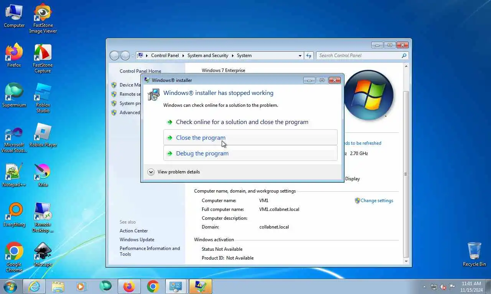Refresh the Control Panel address bar
The image size is (491, 294).
pyautogui.click(x=309, y=56)
